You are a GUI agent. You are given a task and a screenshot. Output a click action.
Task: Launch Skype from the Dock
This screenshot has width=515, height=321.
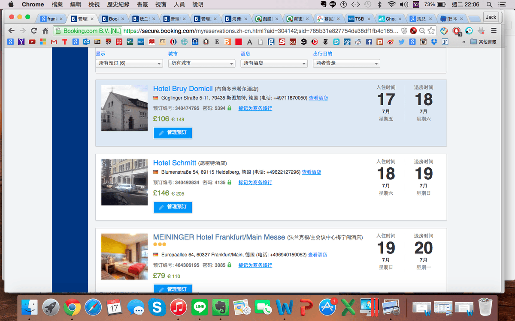[x=157, y=307]
